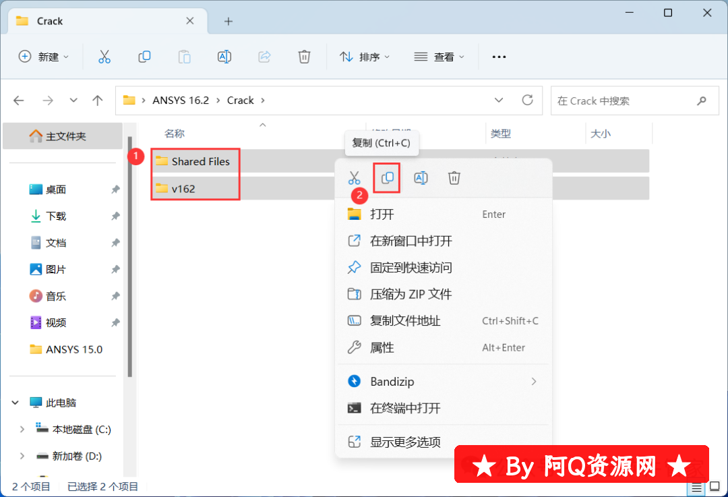The height and width of the screenshot is (497, 728).
Task: Unpin 下载 from quick access
Action: [x=115, y=216]
